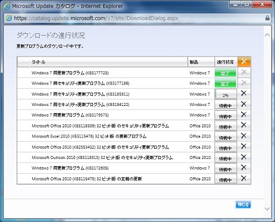Click Windows 7 product cell for KB3172605
Screen dimensions: 275x222
[x=199, y=168]
